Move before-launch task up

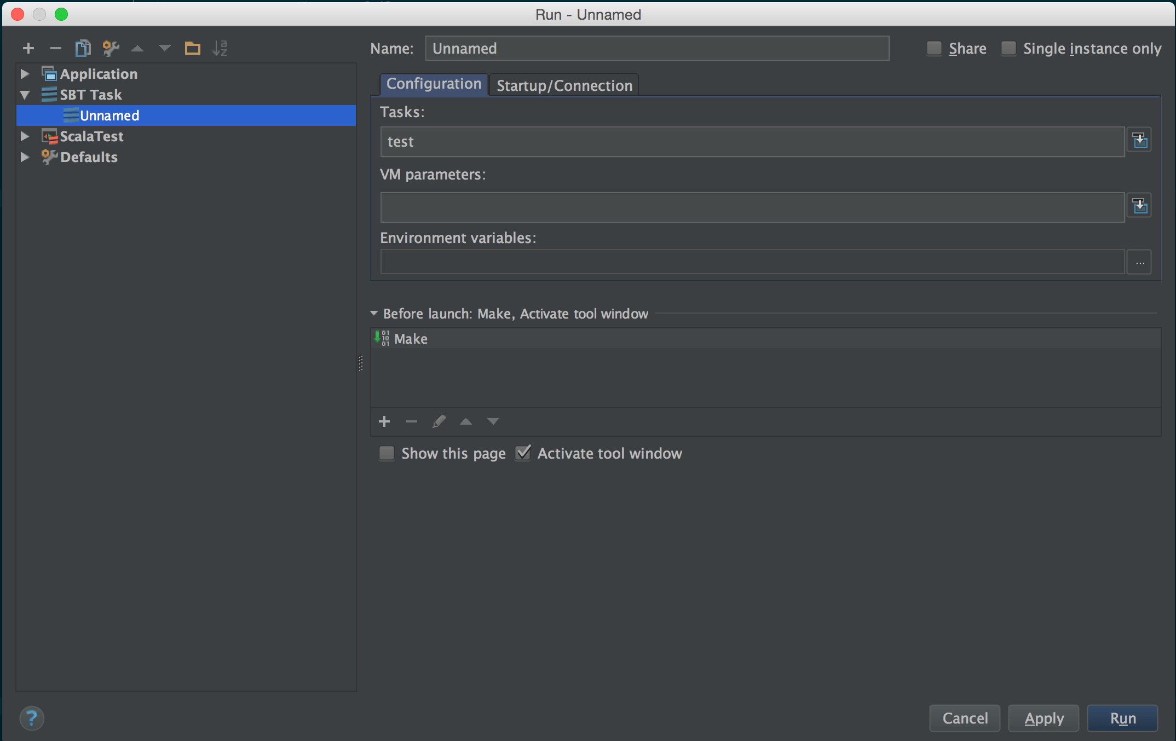466,421
